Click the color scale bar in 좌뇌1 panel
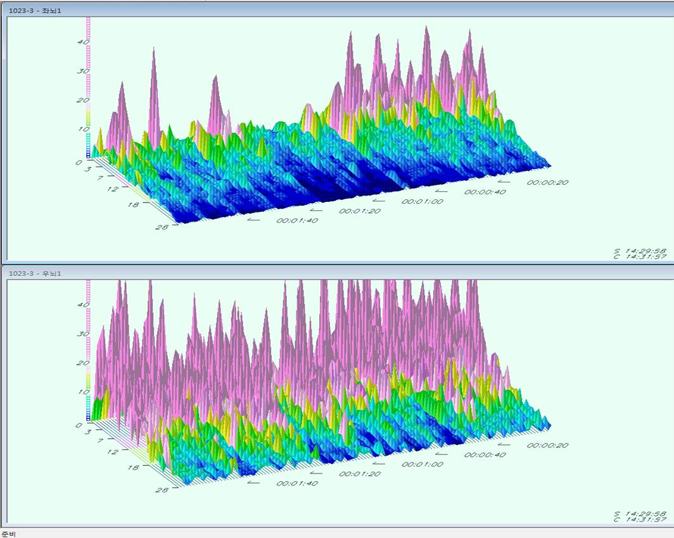The width and height of the screenshot is (674, 538). pyautogui.click(x=89, y=87)
